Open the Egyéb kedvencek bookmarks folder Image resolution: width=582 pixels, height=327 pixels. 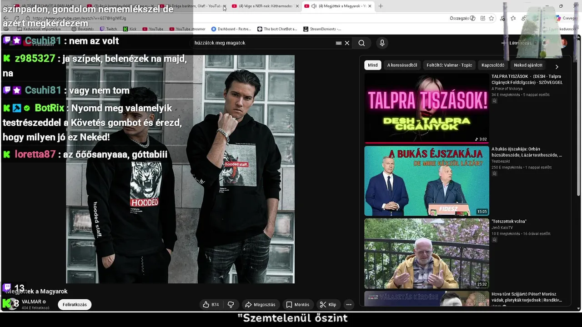click(x=560, y=29)
